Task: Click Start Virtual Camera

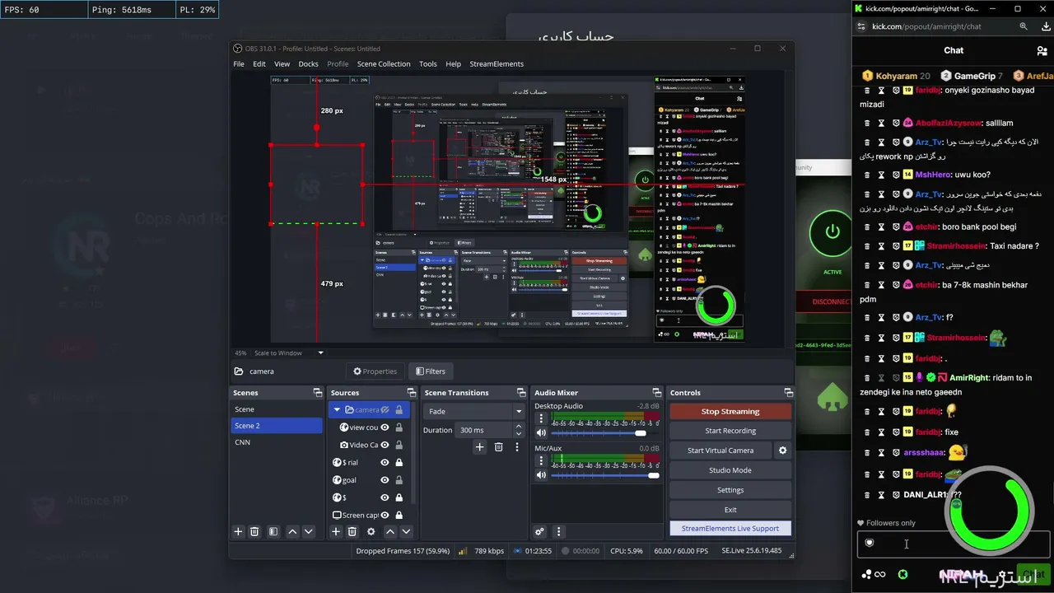Action: coord(721,451)
